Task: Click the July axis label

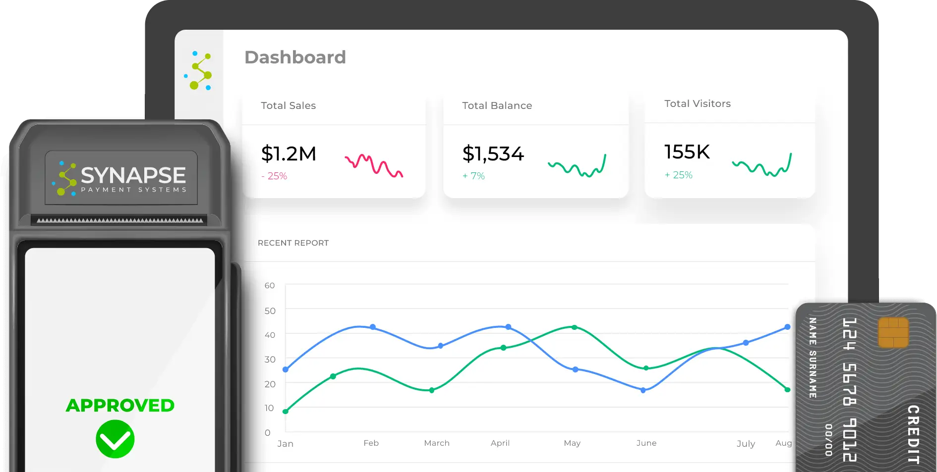Action: (746, 444)
